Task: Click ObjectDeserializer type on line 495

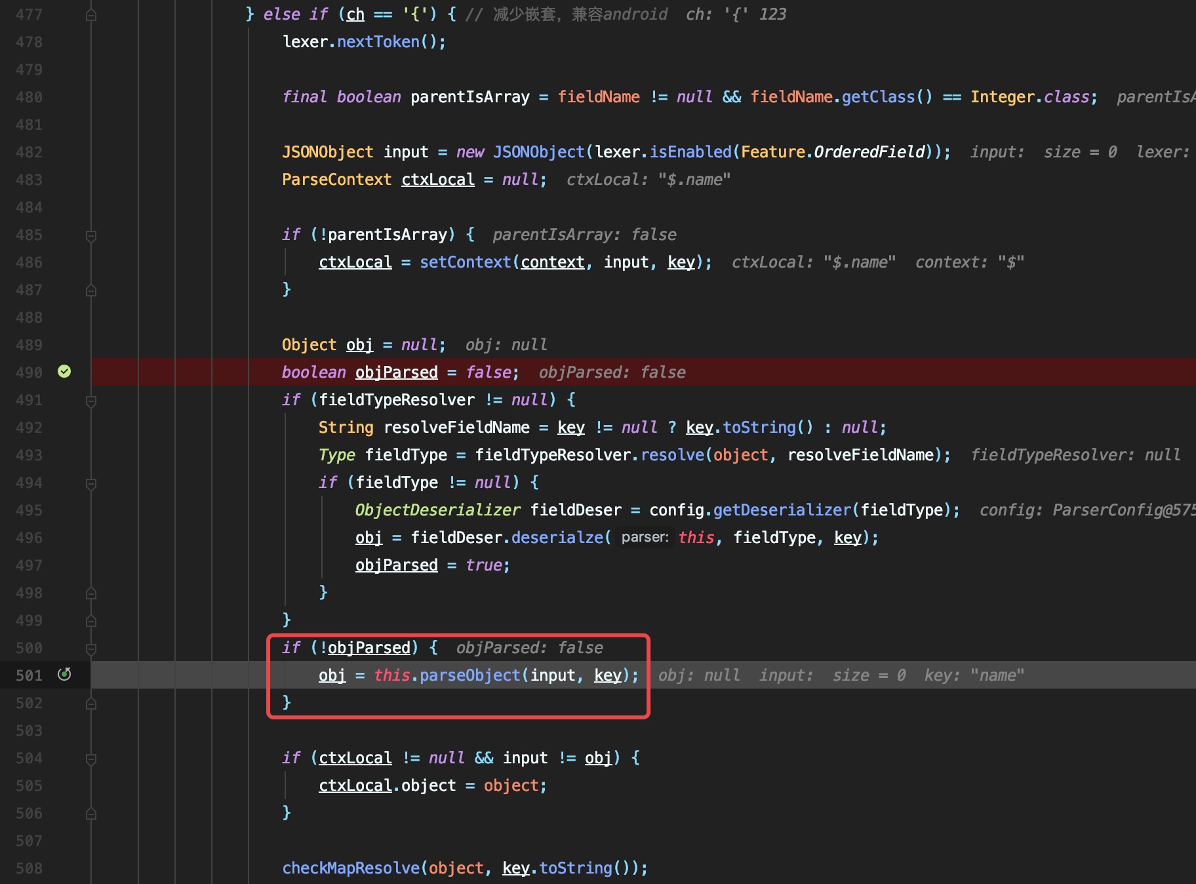Action: 437,510
